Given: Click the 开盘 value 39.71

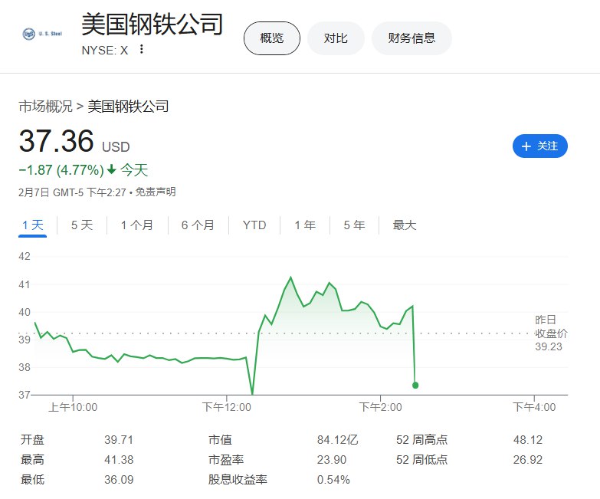Looking at the screenshot, I should point(119,440).
